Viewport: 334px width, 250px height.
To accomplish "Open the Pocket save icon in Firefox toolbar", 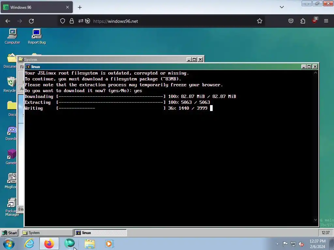I will click(291, 21).
